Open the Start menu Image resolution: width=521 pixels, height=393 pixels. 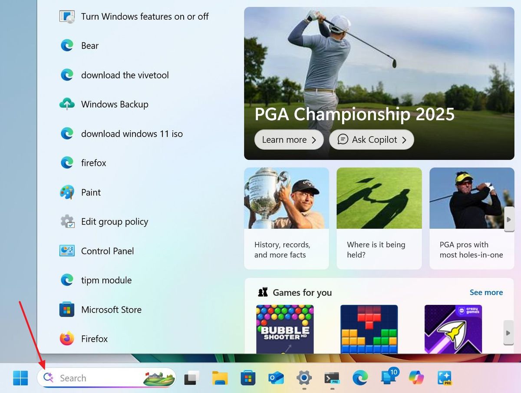coord(21,378)
